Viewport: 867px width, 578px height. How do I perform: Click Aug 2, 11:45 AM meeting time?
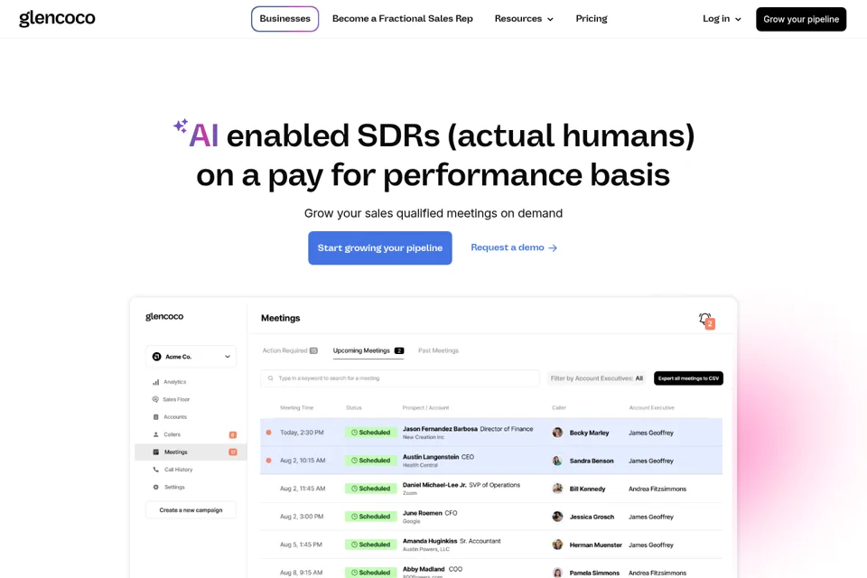tap(303, 489)
